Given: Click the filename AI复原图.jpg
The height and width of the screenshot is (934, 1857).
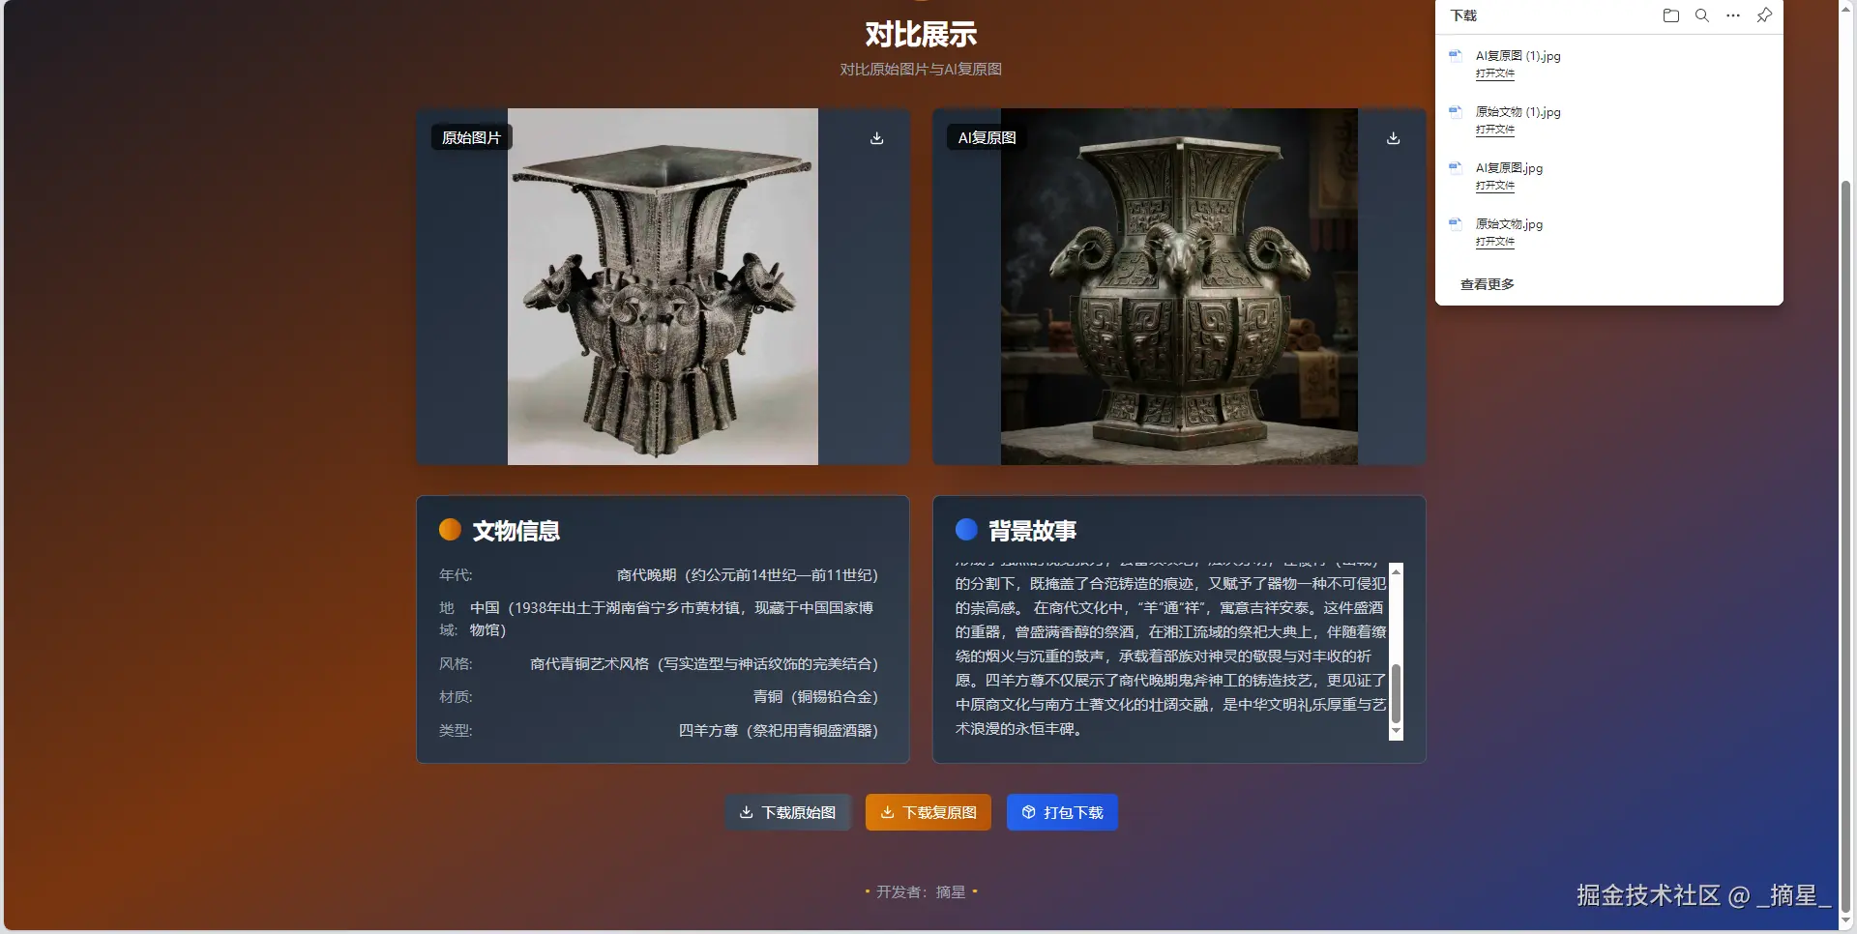Looking at the screenshot, I should pyautogui.click(x=1510, y=168).
